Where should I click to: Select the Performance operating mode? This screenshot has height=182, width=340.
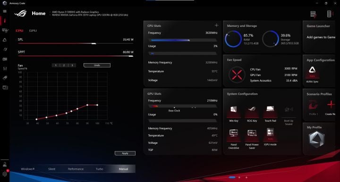point(76,169)
